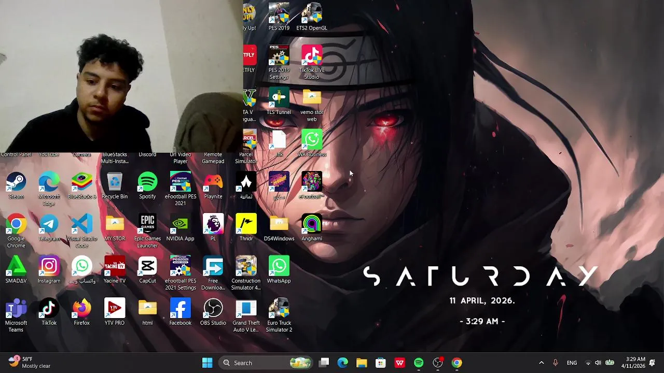Select the TikTok icon beside Firefox
Image resolution: width=664 pixels, height=373 pixels.
pyautogui.click(x=49, y=312)
